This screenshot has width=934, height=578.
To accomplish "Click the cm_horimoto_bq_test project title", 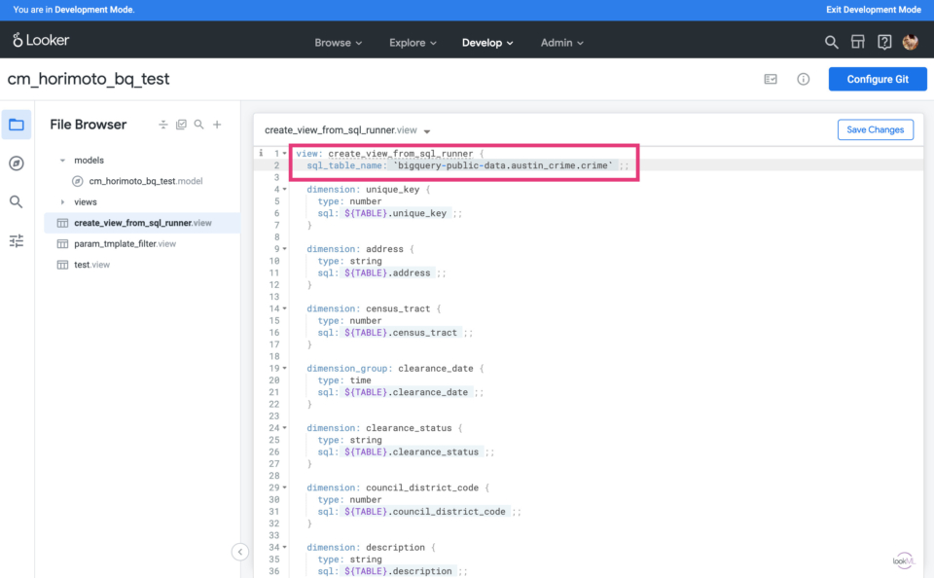I will point(89,79).
